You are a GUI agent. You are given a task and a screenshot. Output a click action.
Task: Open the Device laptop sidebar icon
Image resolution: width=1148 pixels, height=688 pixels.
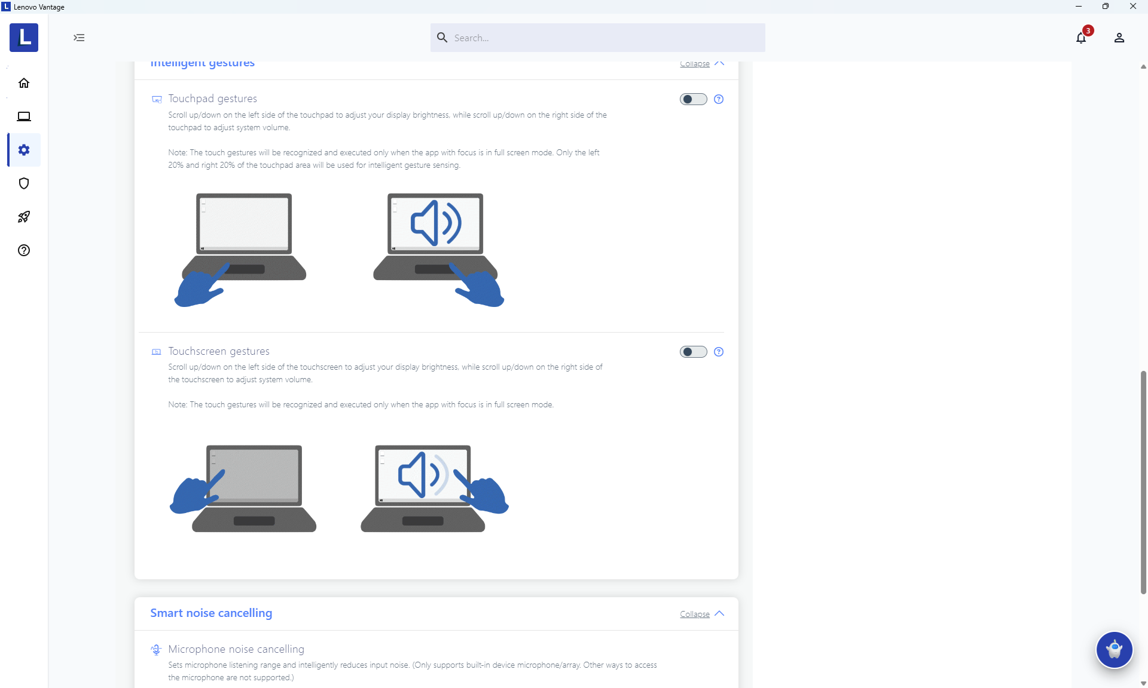pyautogui.click(x=24, y=116)
